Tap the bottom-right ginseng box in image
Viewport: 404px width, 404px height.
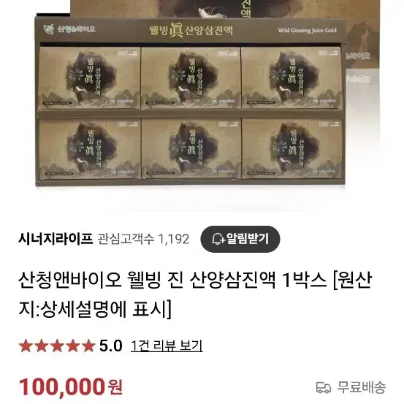tap(292, 148)
